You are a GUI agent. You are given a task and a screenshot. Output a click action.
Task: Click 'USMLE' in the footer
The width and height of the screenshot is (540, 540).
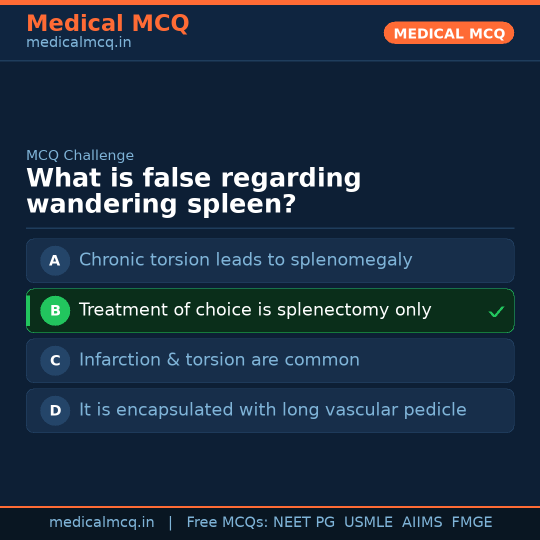tap(368, 522)
